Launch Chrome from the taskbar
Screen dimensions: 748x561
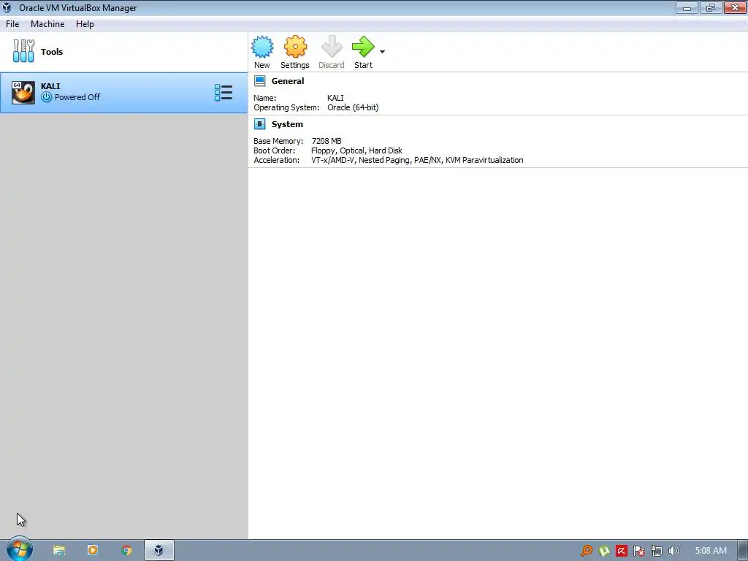point(126,551)
